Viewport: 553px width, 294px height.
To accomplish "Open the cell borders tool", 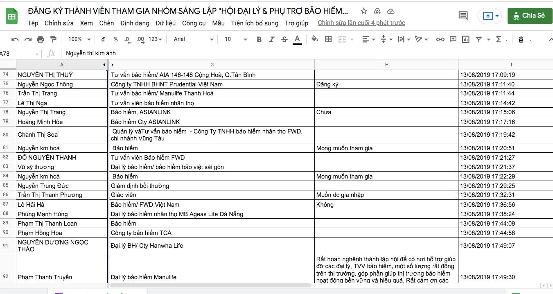I will tap(328, 39).
